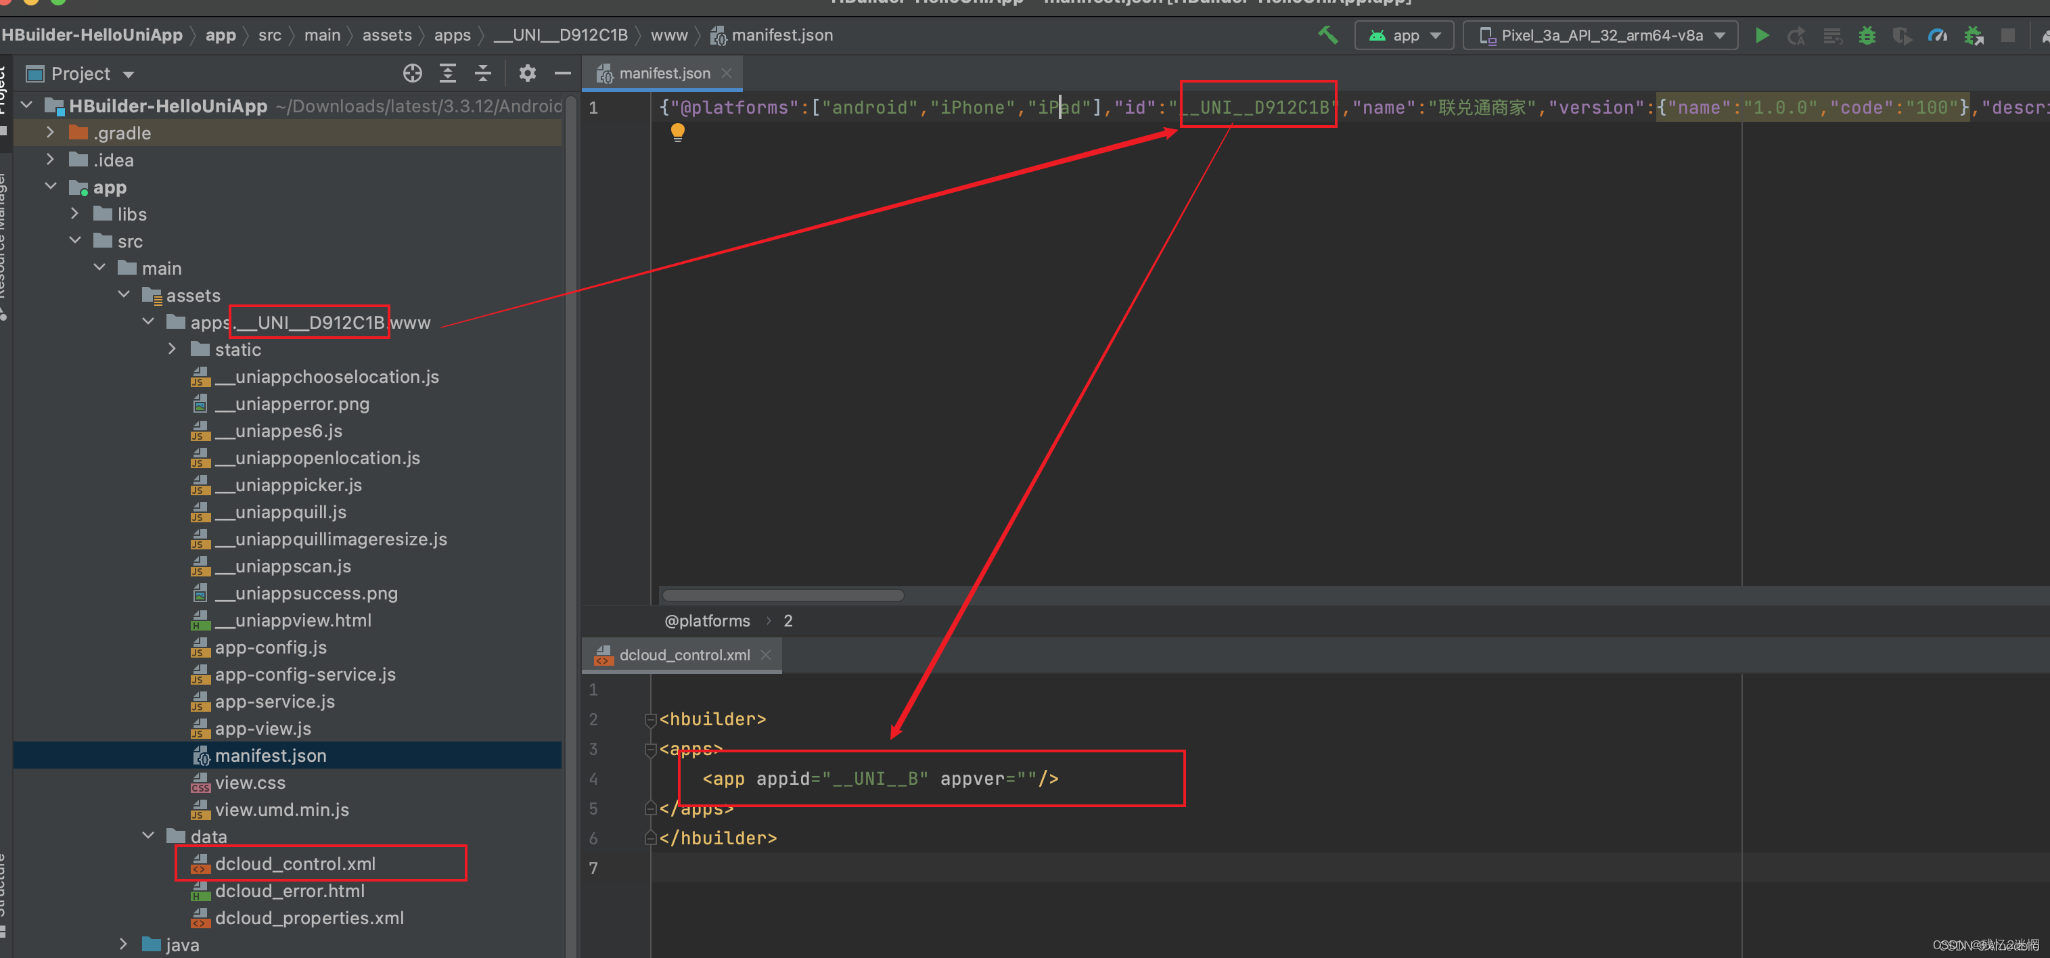Click 'www' in the breadcrumb path
The width and height of the screenshot is (2050, 958).
point(668,35)
